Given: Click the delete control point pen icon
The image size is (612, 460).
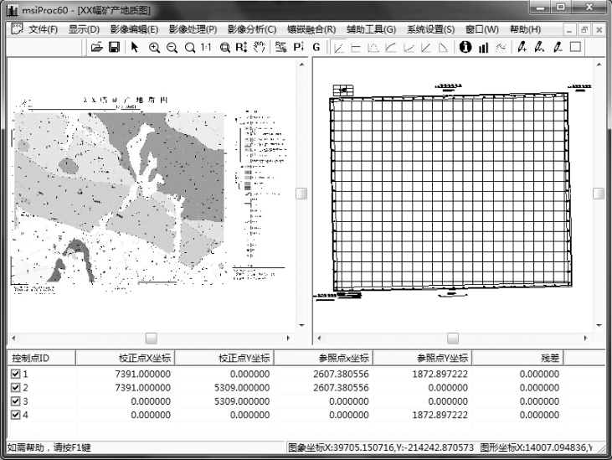Looking at the screenshot, I should pos(558,48).
